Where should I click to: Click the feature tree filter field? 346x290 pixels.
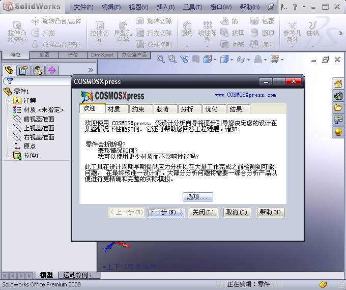click(38, 81)
